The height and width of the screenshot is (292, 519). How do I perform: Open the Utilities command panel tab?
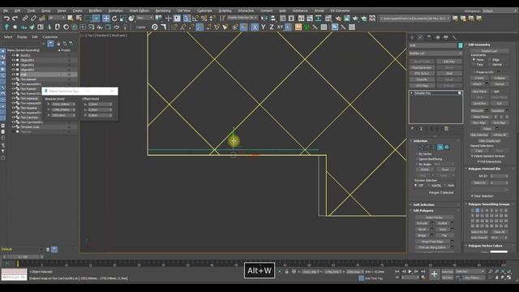[x=454, y=37]
